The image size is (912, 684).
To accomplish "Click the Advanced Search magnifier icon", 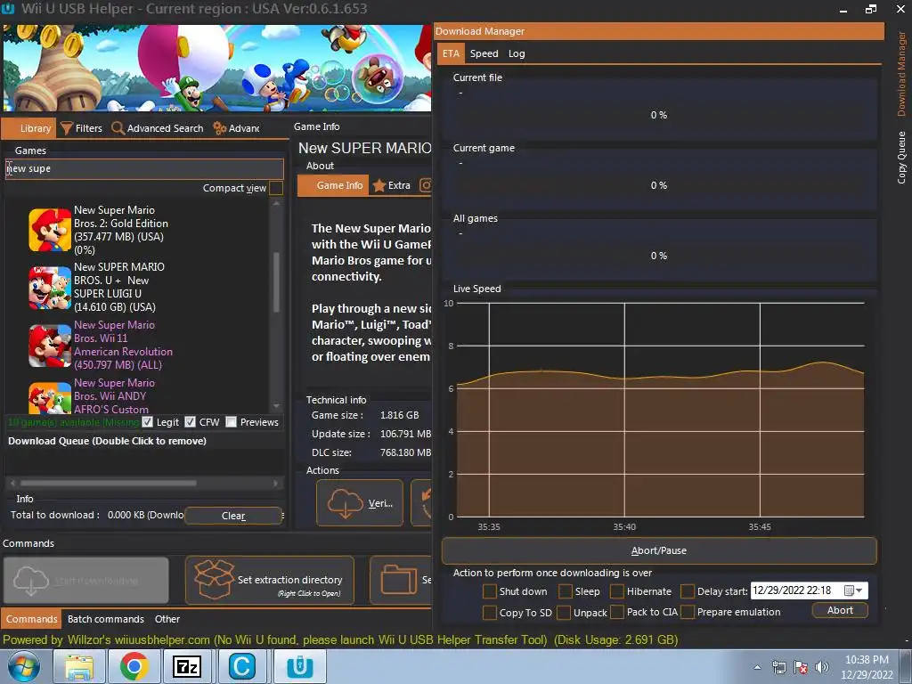I will pos(118,128).
